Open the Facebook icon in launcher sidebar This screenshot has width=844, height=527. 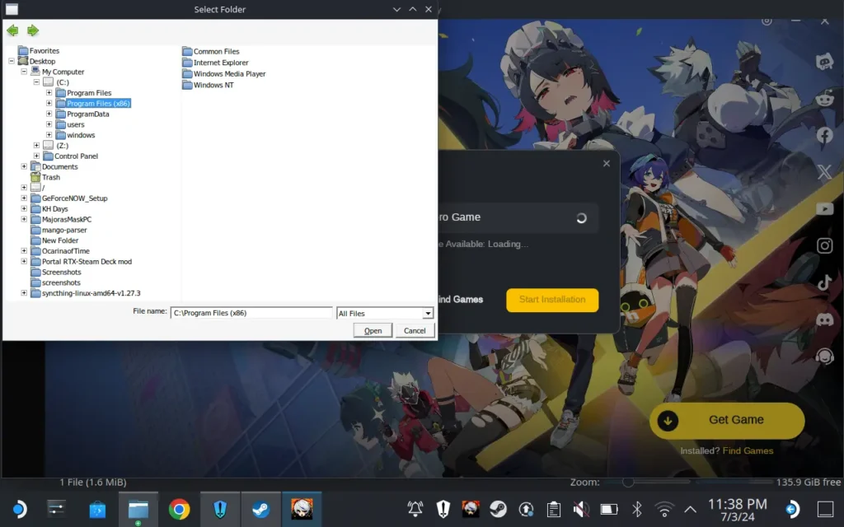pyautogui.click(x=824, y=135)
